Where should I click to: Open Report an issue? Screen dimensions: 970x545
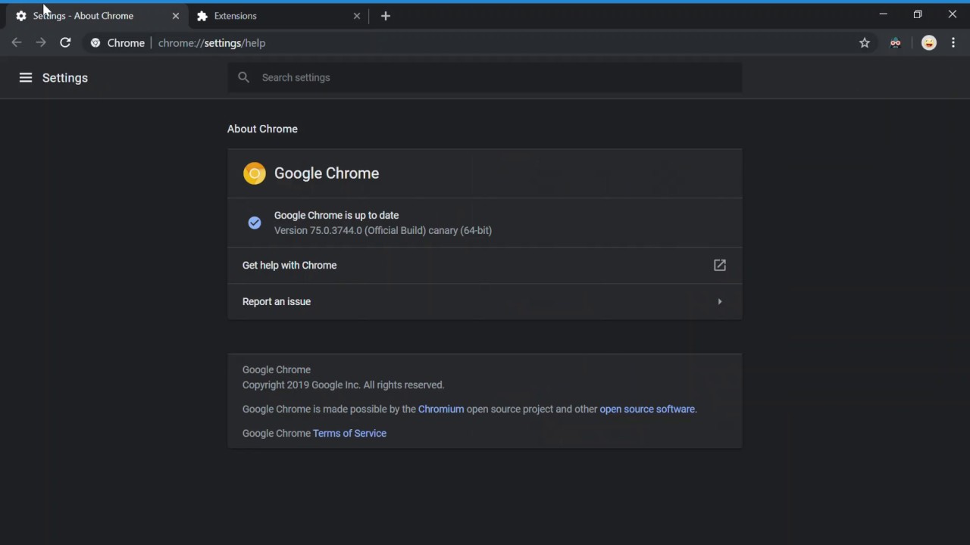point(485,301)
